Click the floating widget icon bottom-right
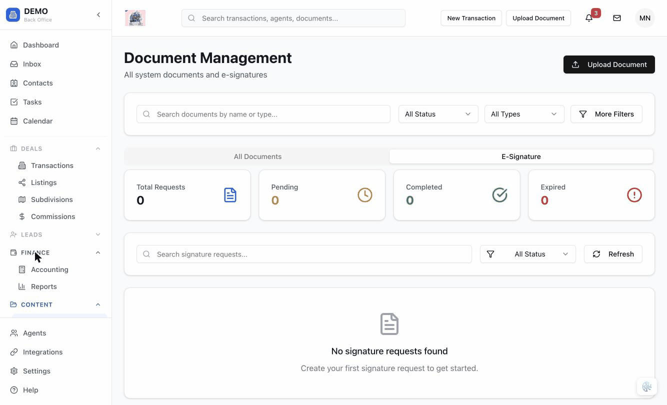 point(646,386)
